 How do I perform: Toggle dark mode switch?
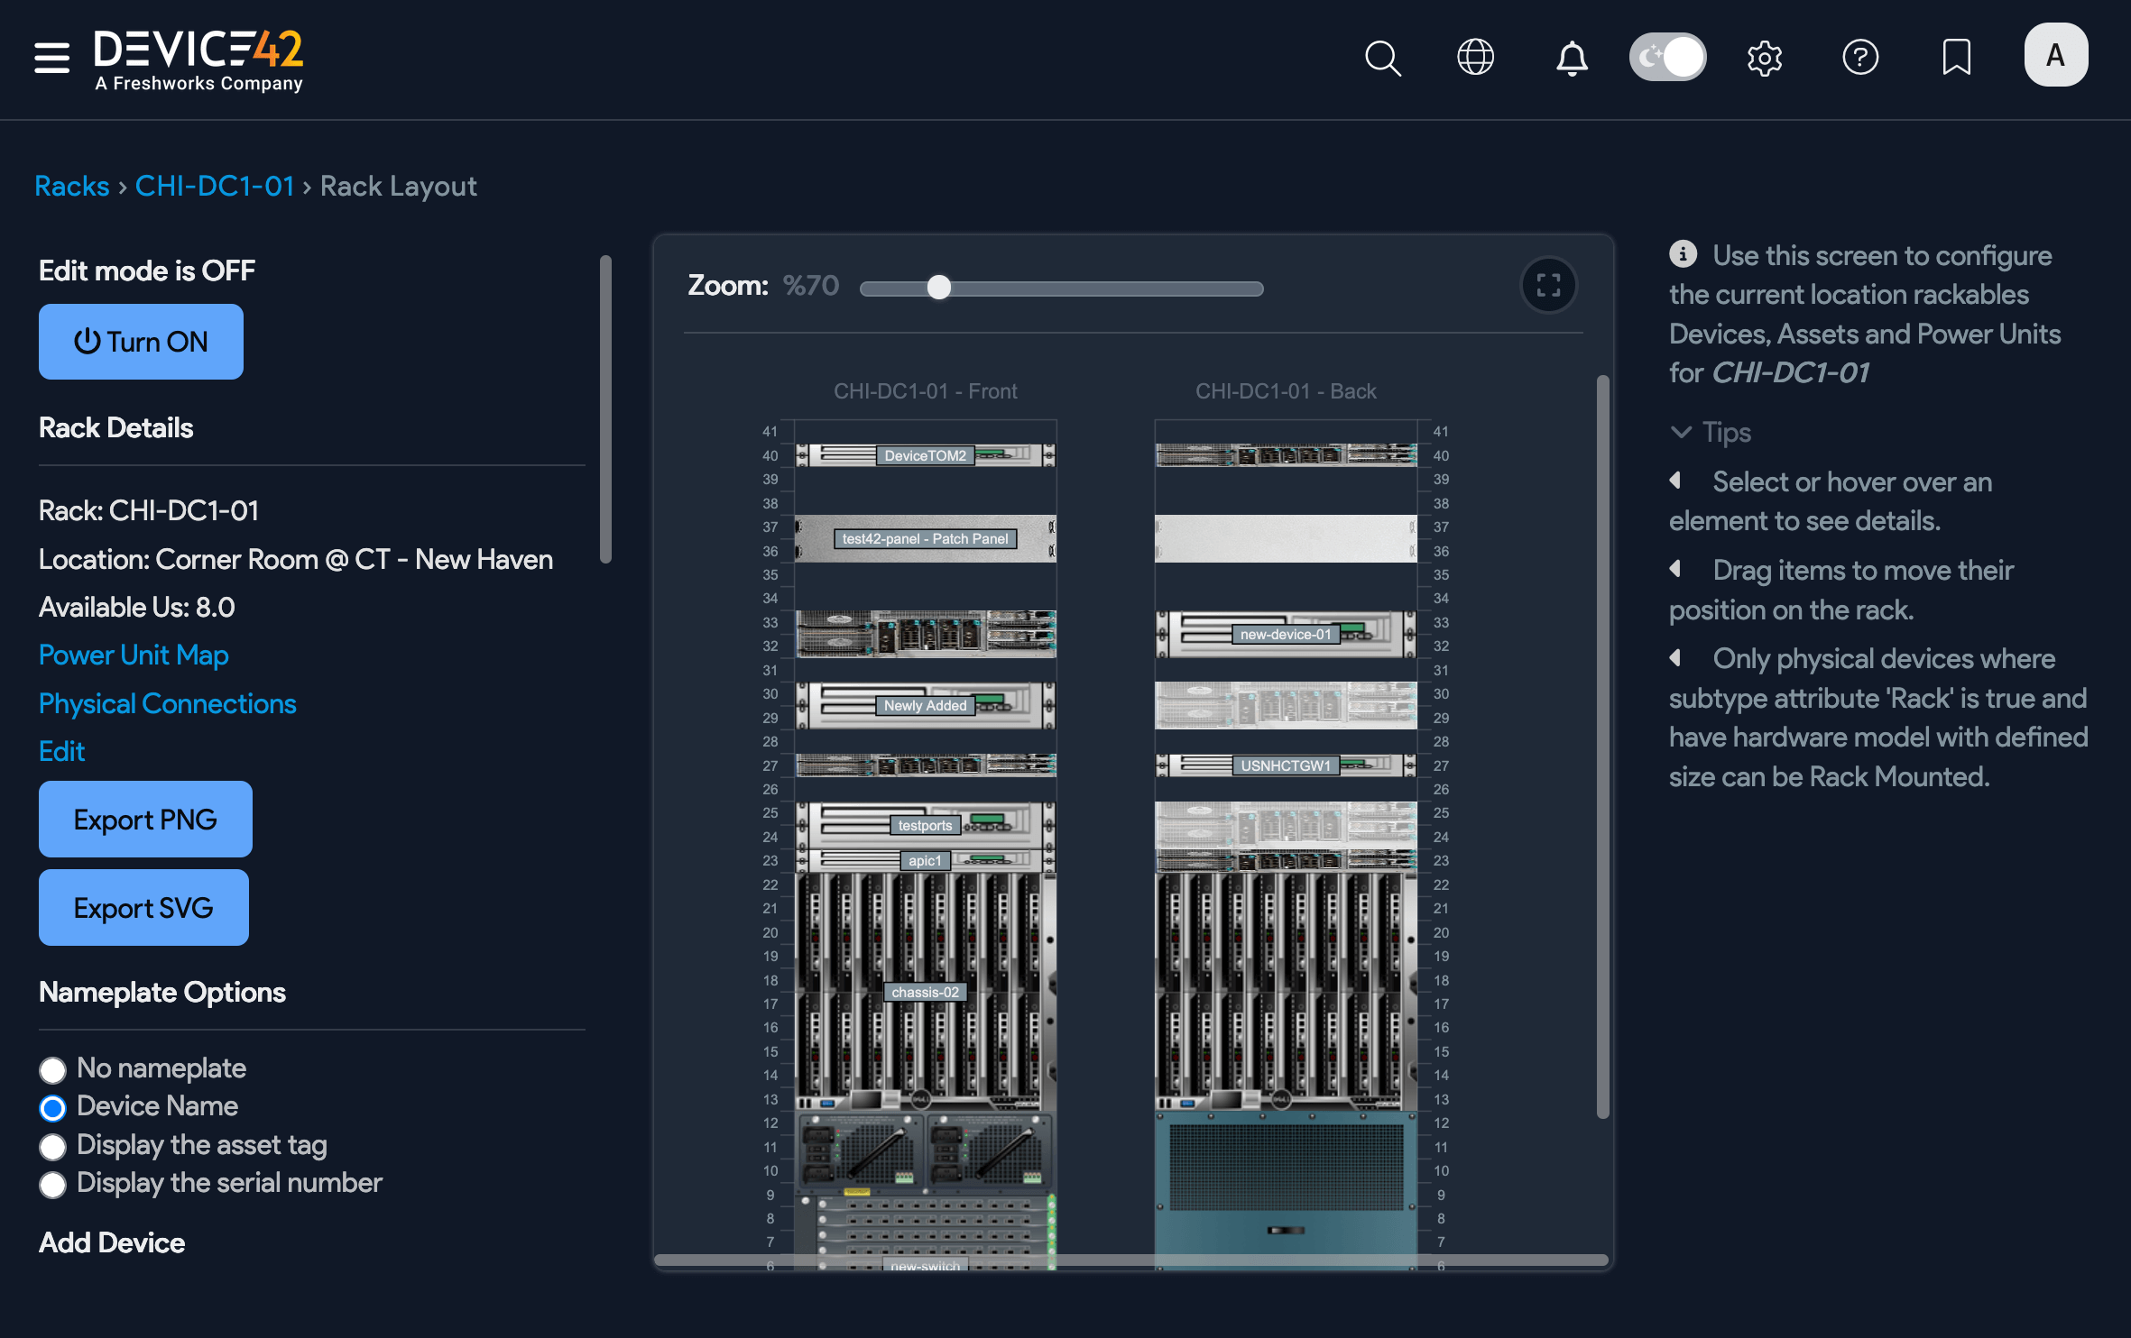click(1667, 56)
